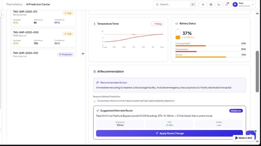261x146 pixels.
Task: Click the Rising trend badge
Action: coord(157,24)
